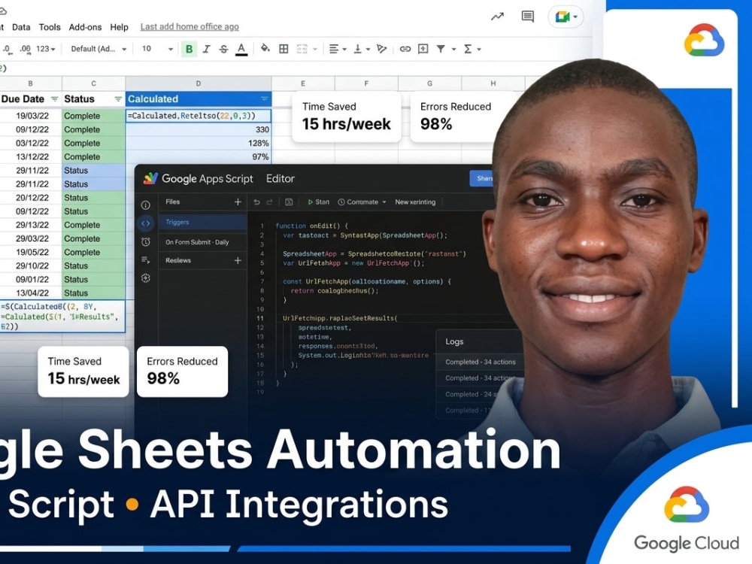Click the Increase decimal places icon
Screen dimensions: 752x564
(x=25, y=49)
